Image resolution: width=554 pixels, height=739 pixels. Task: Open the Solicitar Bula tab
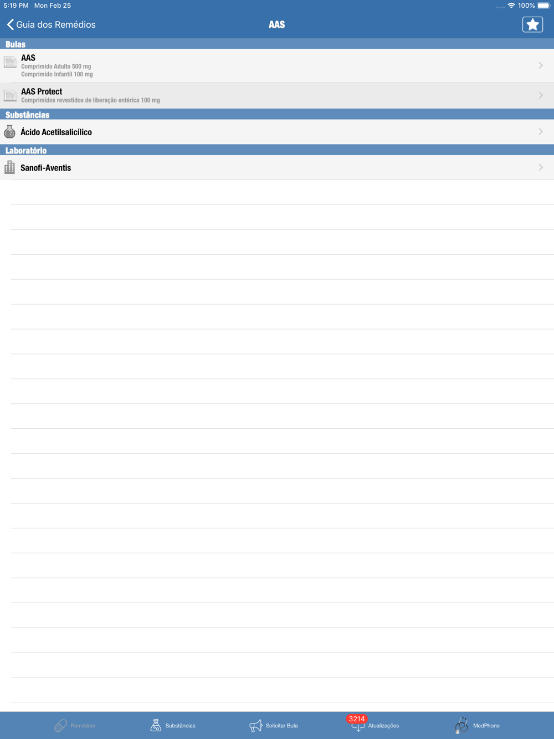(274, 725)
